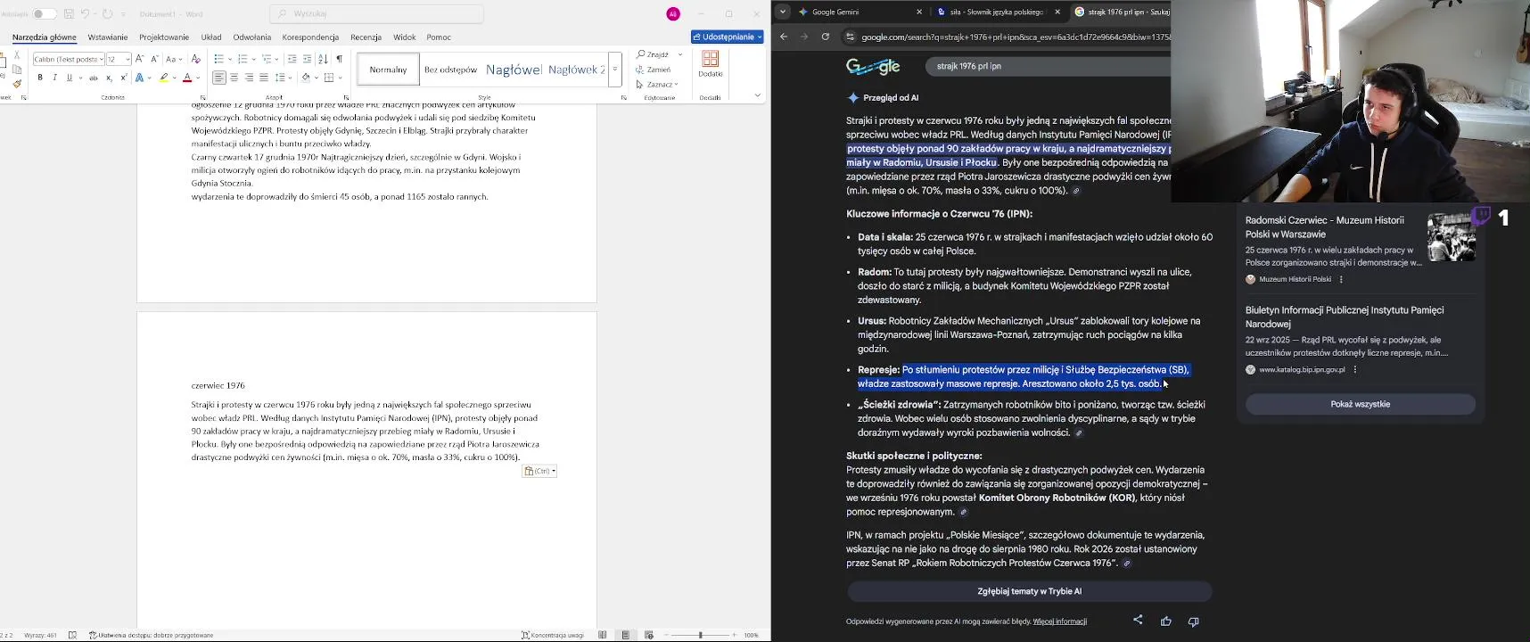1530x642 pixels.
Task: Toggle Superscript formatting
Action: (x=123, y=78)
